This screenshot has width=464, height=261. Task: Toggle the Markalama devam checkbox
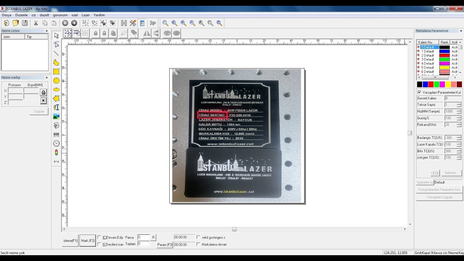tap(198, 244)
